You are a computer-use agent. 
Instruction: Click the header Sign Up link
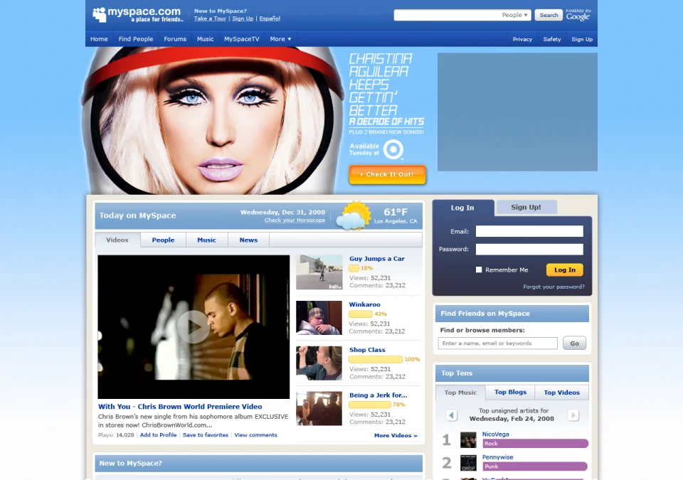pyautogui.click(x=243, y=18)
